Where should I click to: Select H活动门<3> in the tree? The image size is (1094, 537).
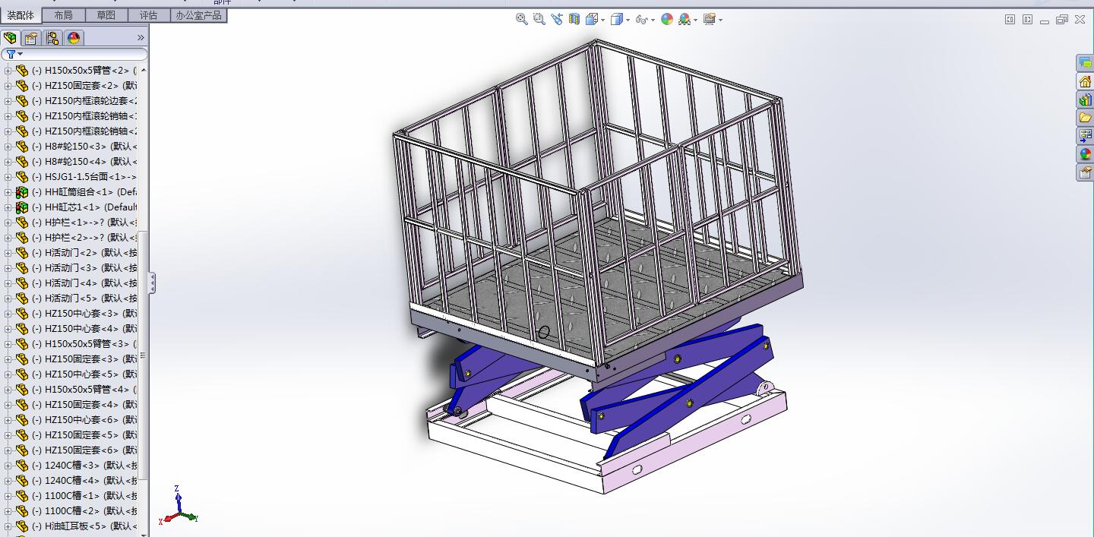[84, 268]
